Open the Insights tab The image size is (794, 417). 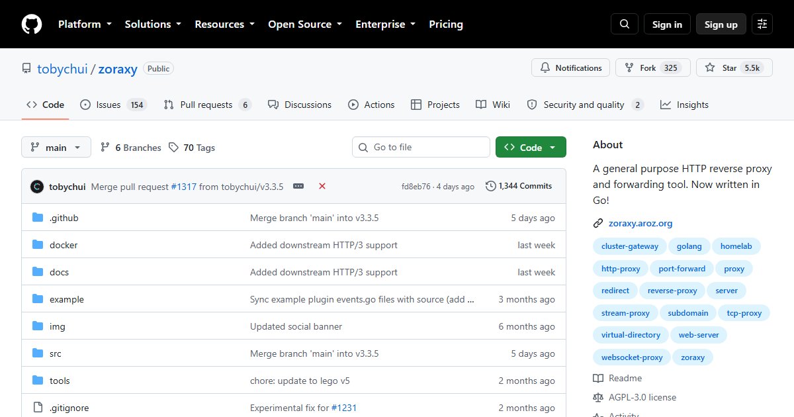tap(684, 105)
